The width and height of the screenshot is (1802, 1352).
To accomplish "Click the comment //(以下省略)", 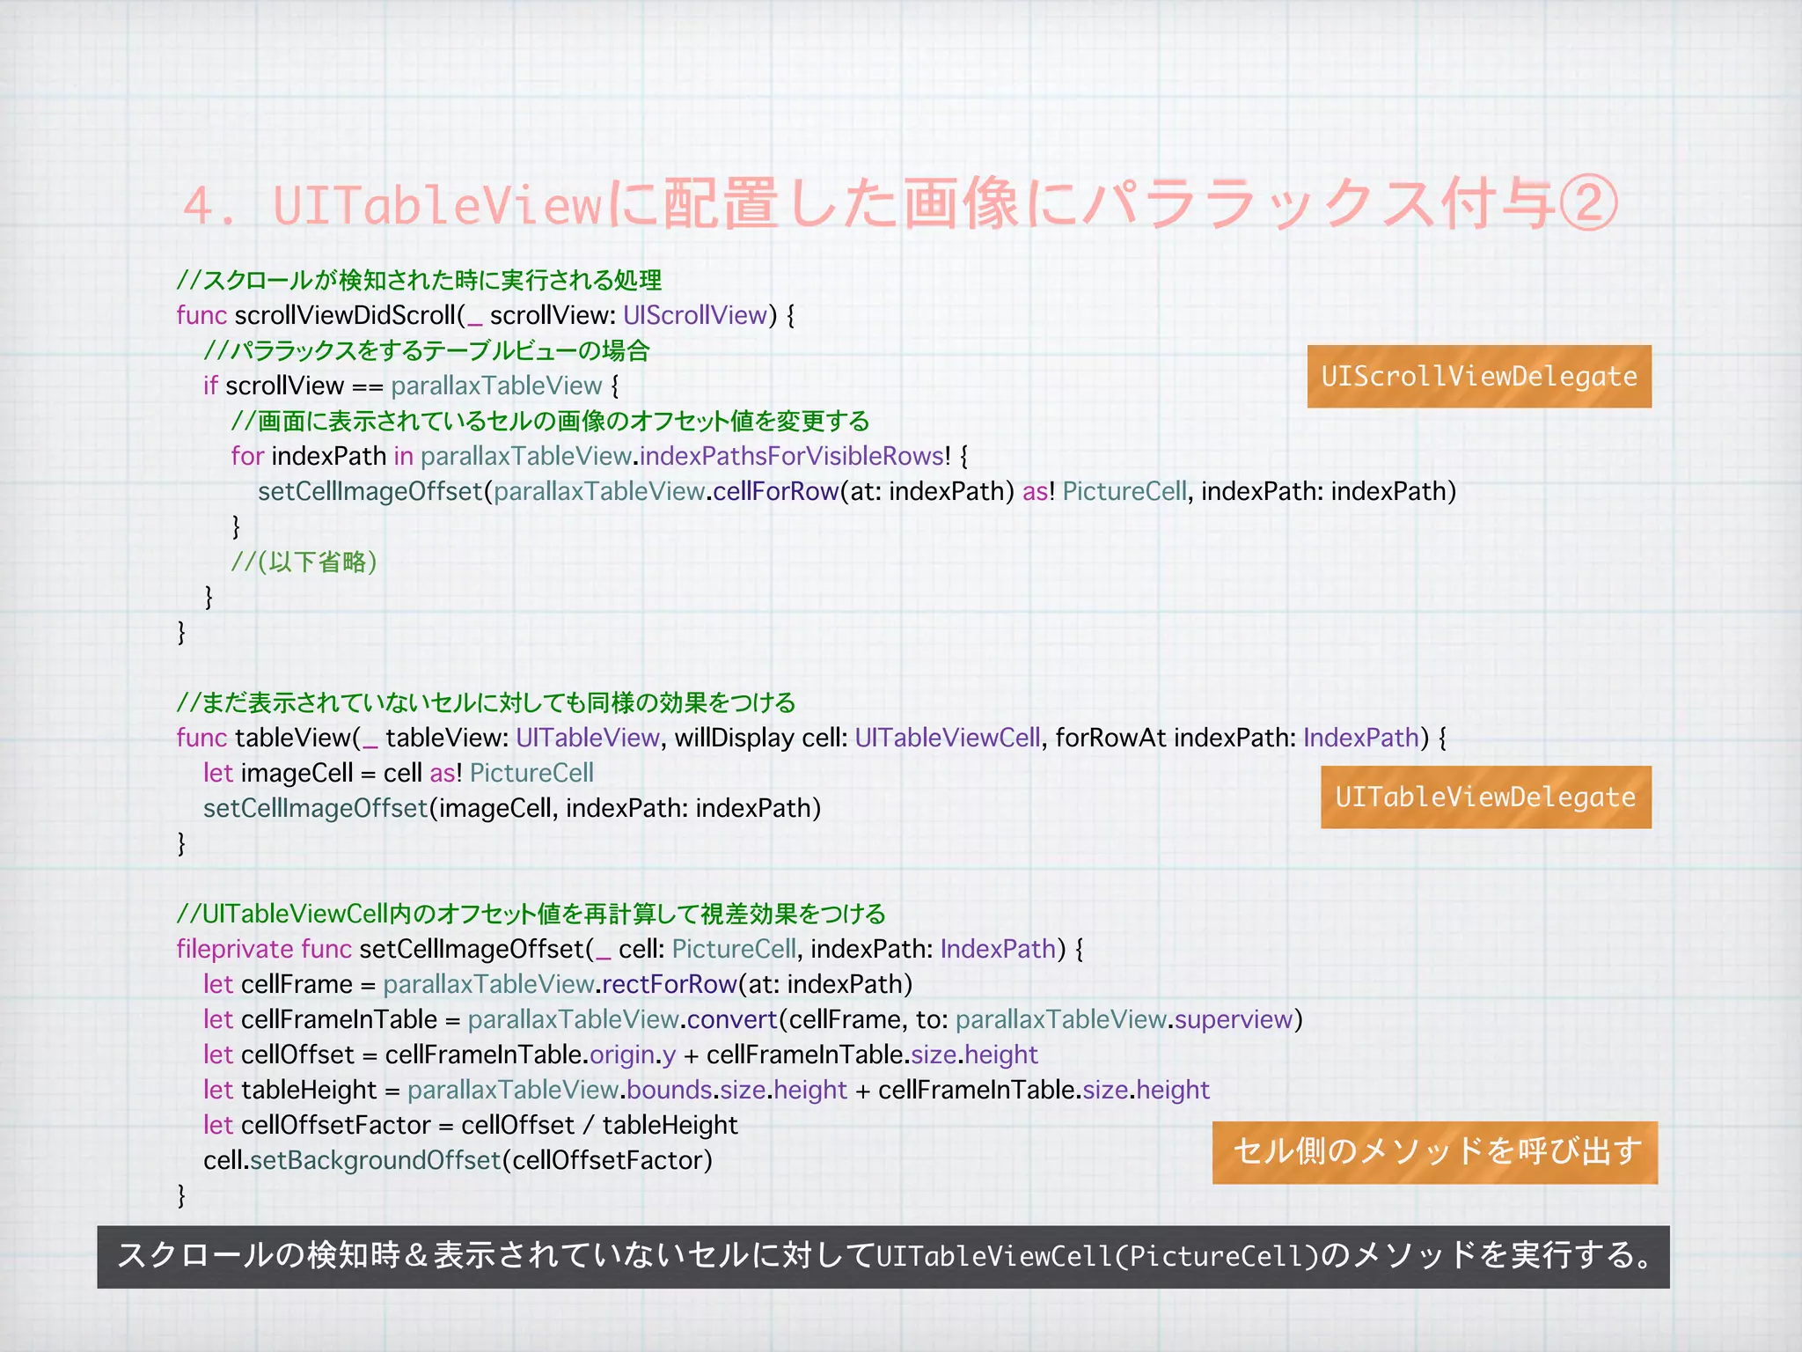I will point(304,562).
